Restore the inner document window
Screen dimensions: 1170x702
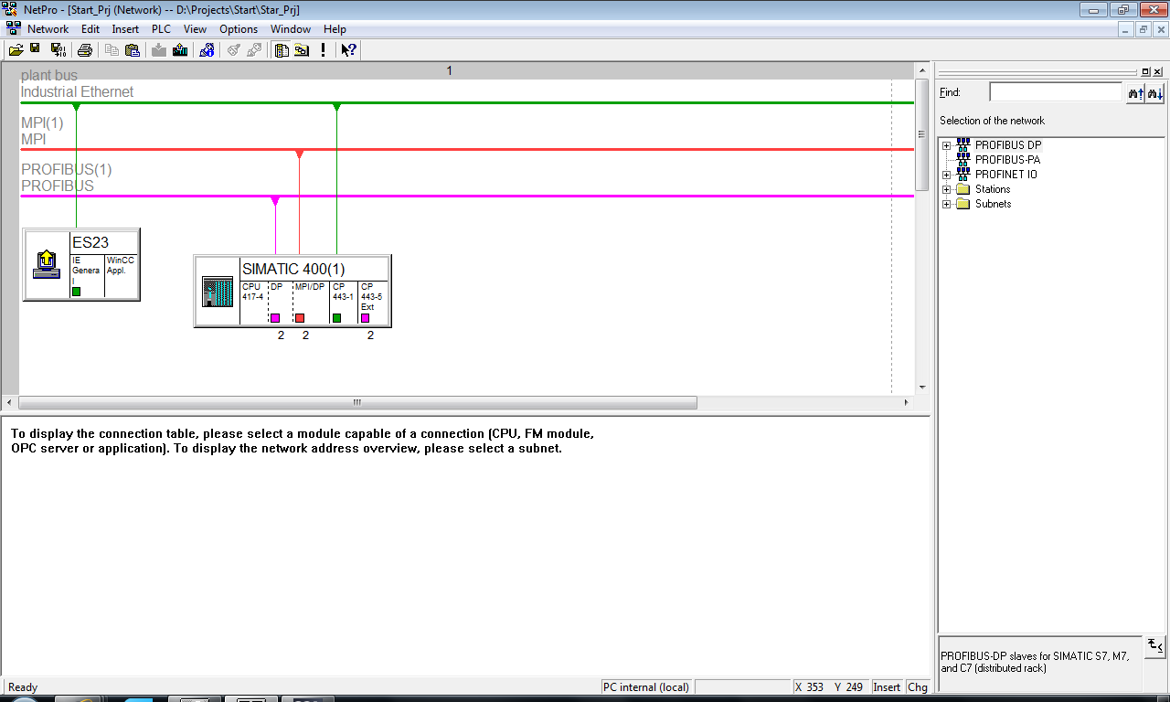(1143, 29)
